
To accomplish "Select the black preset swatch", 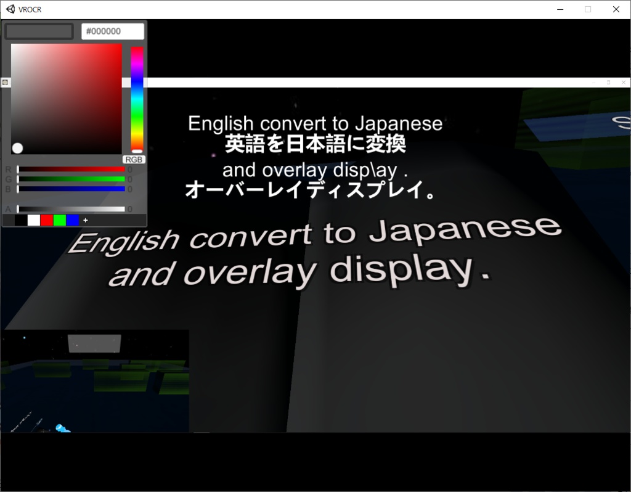I will click(x=21, y=220).
